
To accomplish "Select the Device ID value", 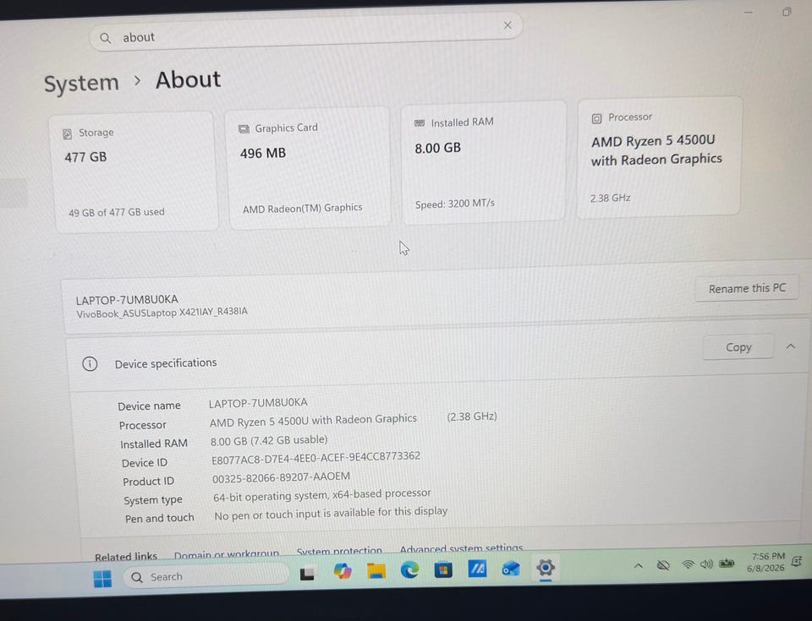I will coord(315,458).
